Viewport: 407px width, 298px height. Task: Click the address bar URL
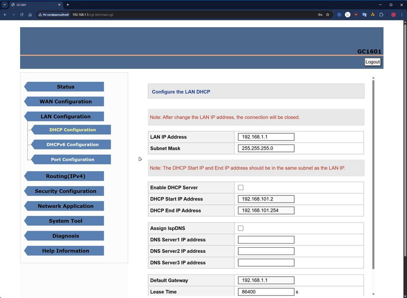click(x=93, y=15)
